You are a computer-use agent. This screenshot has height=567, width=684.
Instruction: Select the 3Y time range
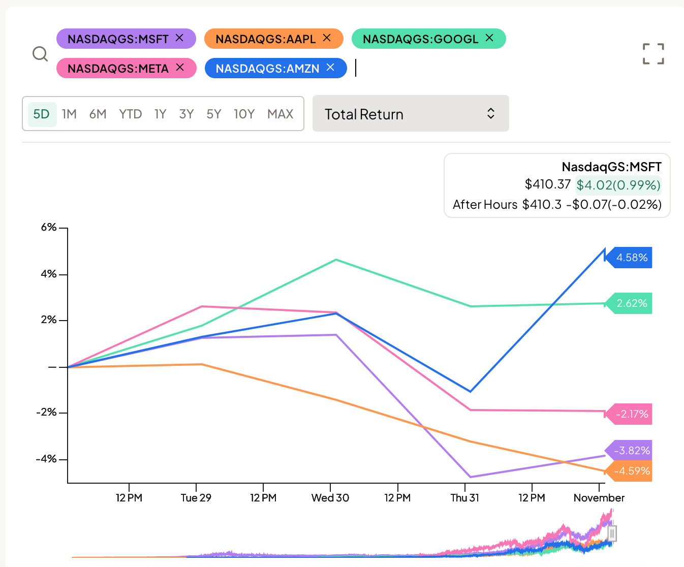(x=186, y=114)
